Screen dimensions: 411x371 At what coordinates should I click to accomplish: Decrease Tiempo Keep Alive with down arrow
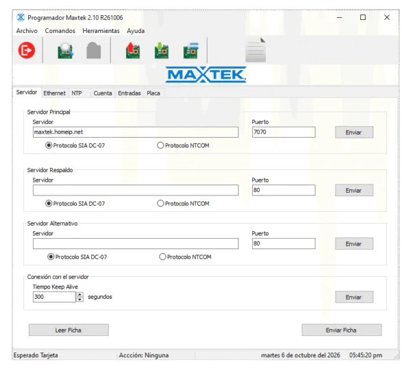click(x=80, y=300)
